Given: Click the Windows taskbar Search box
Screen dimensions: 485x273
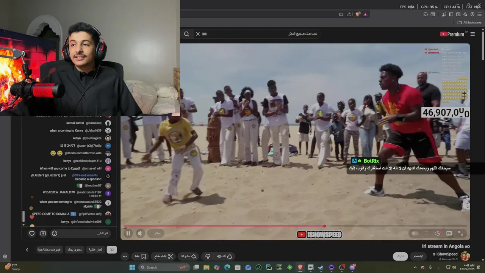Looking at the screenshot, I should (164, 267).
